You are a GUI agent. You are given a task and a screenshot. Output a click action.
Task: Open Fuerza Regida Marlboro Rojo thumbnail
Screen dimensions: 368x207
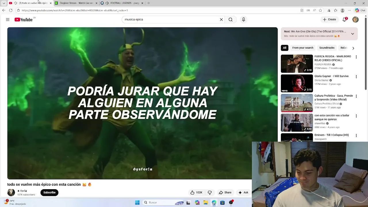click(297, 64)
